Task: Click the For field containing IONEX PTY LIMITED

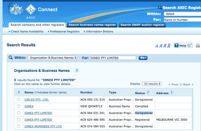Action: (113, 58)
